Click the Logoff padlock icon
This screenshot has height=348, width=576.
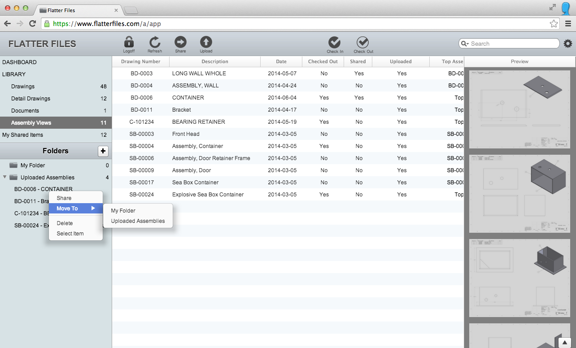click(x=129, y=42)
